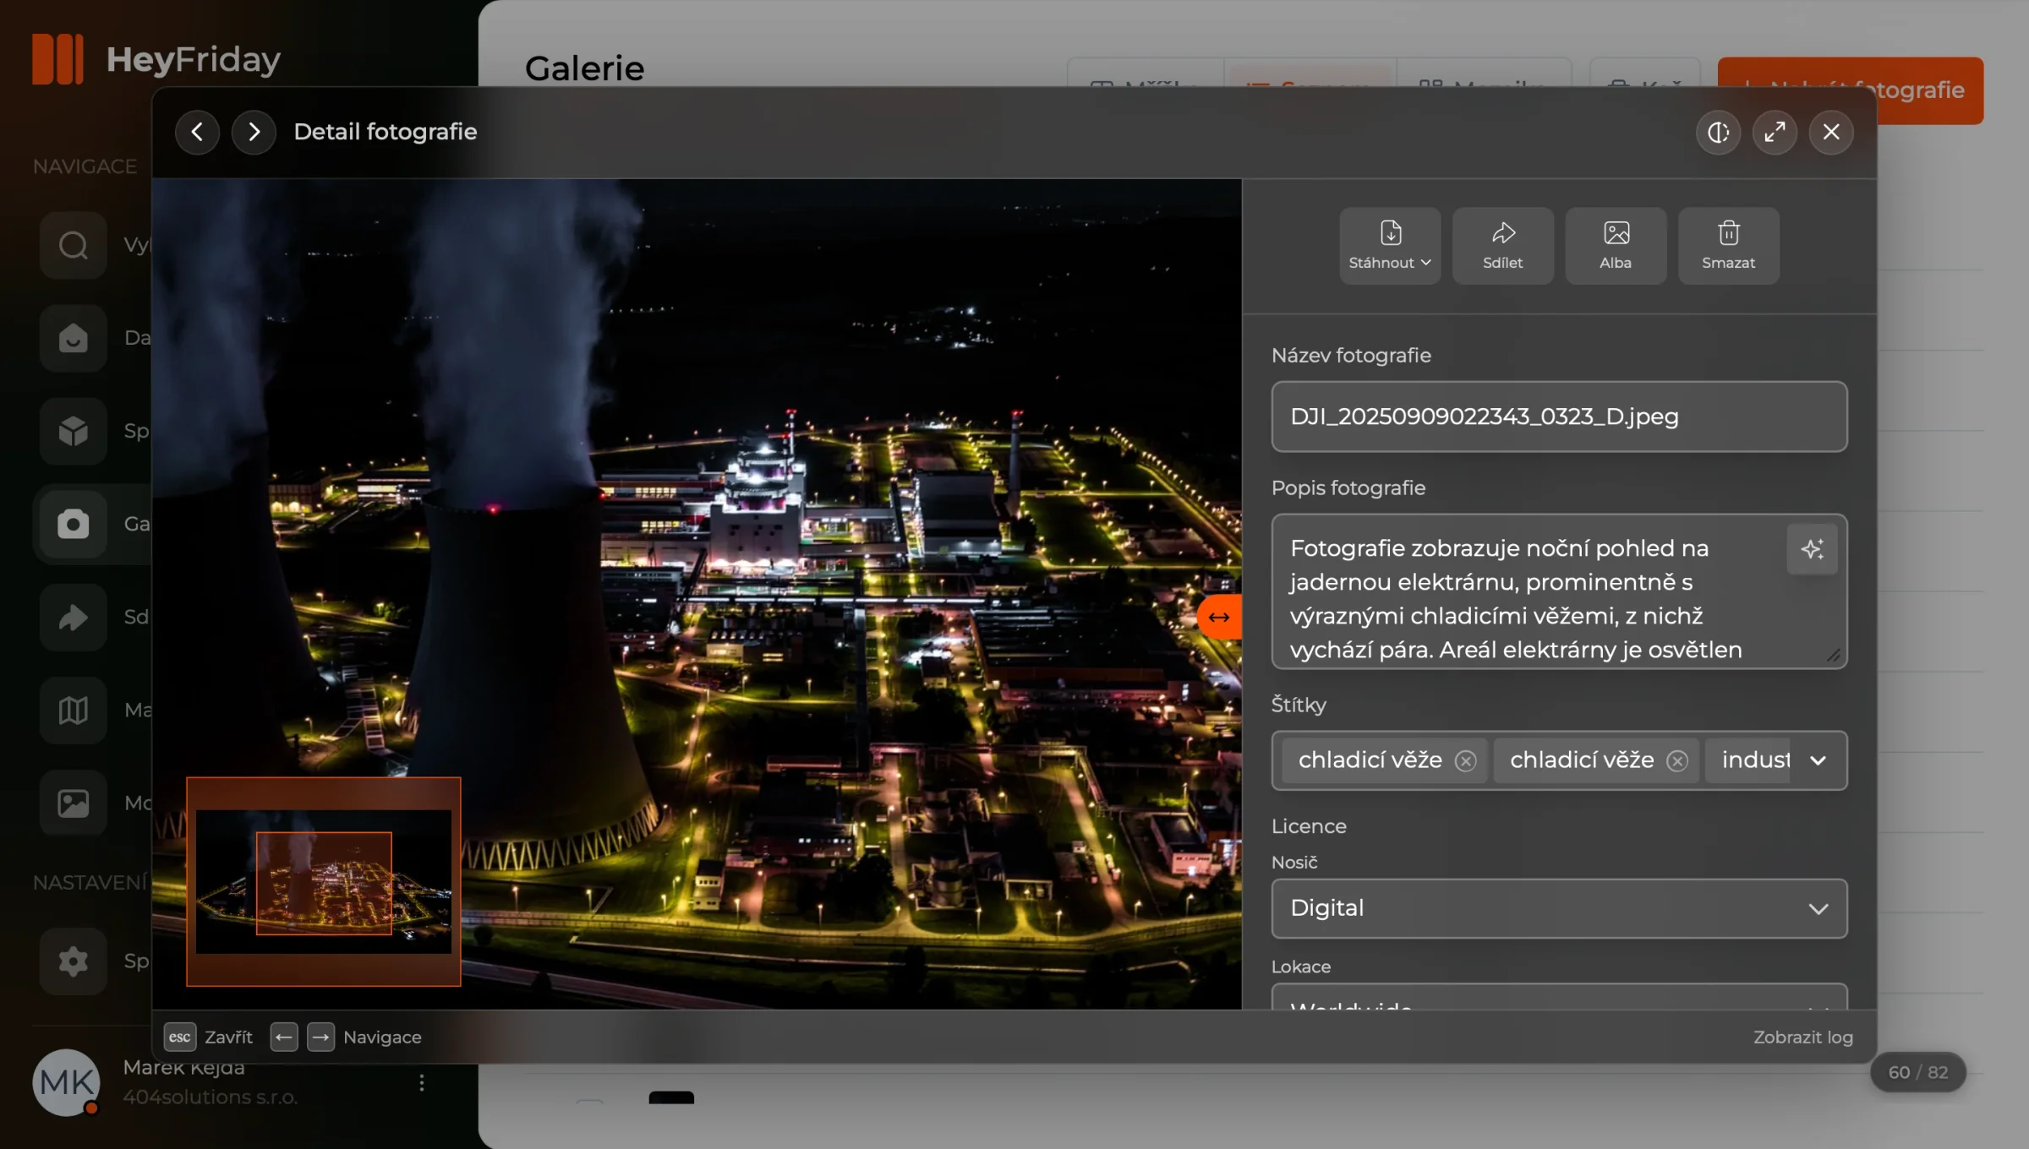Viewport: 2029px width, 1149px height.
Task: Click the HeyFriday logo
Action: click(x=156, y=59)
